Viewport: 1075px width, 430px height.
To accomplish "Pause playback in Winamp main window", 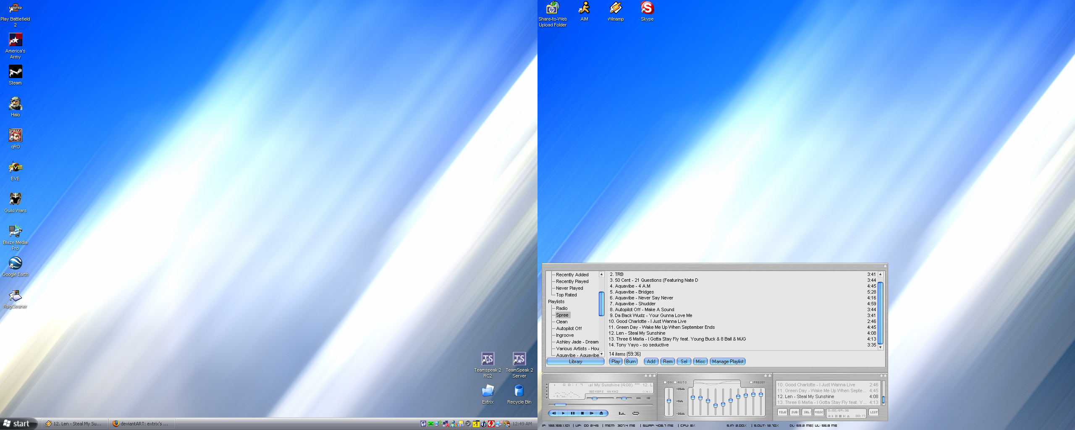I will point(573,413).
